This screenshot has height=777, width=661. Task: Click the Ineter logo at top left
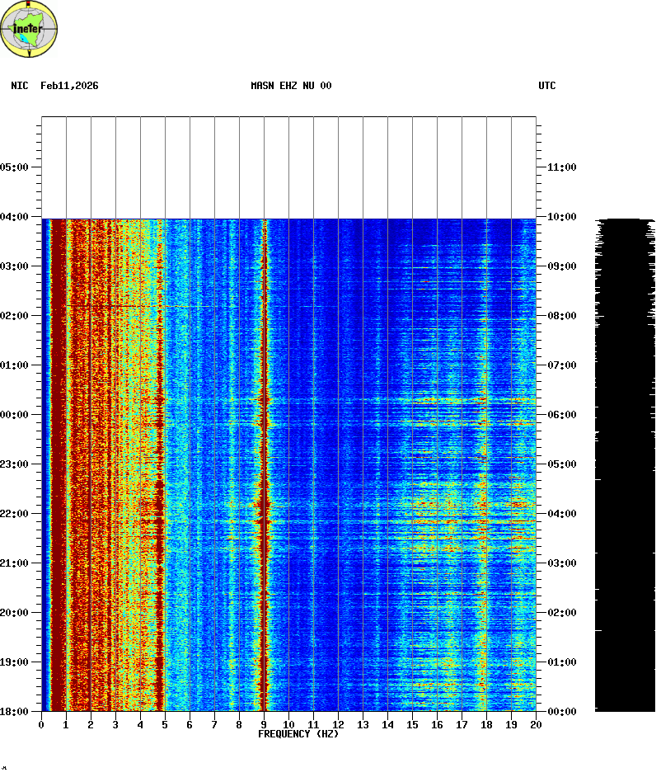pyautogui.click(x=29, y=29)
